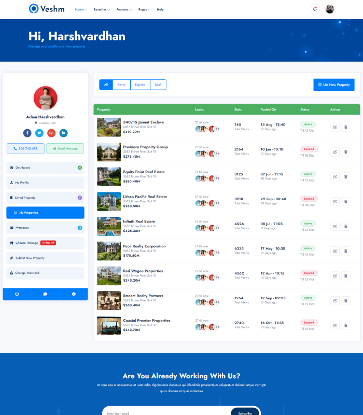
Task: Switch to the Active filter tab
Action: click(121, 85)
